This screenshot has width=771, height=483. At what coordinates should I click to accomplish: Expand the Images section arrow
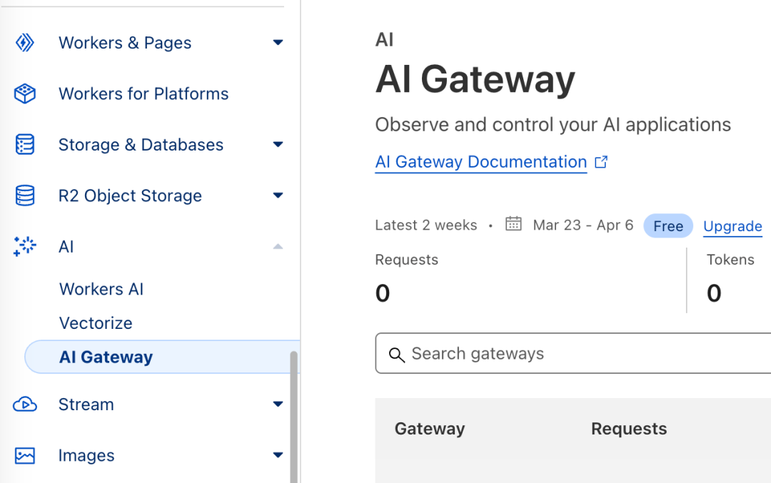coord(278,455)
